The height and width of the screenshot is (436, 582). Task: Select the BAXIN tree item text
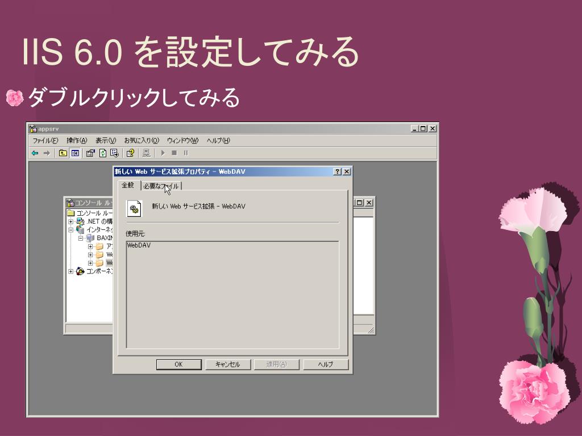[105, 238]
